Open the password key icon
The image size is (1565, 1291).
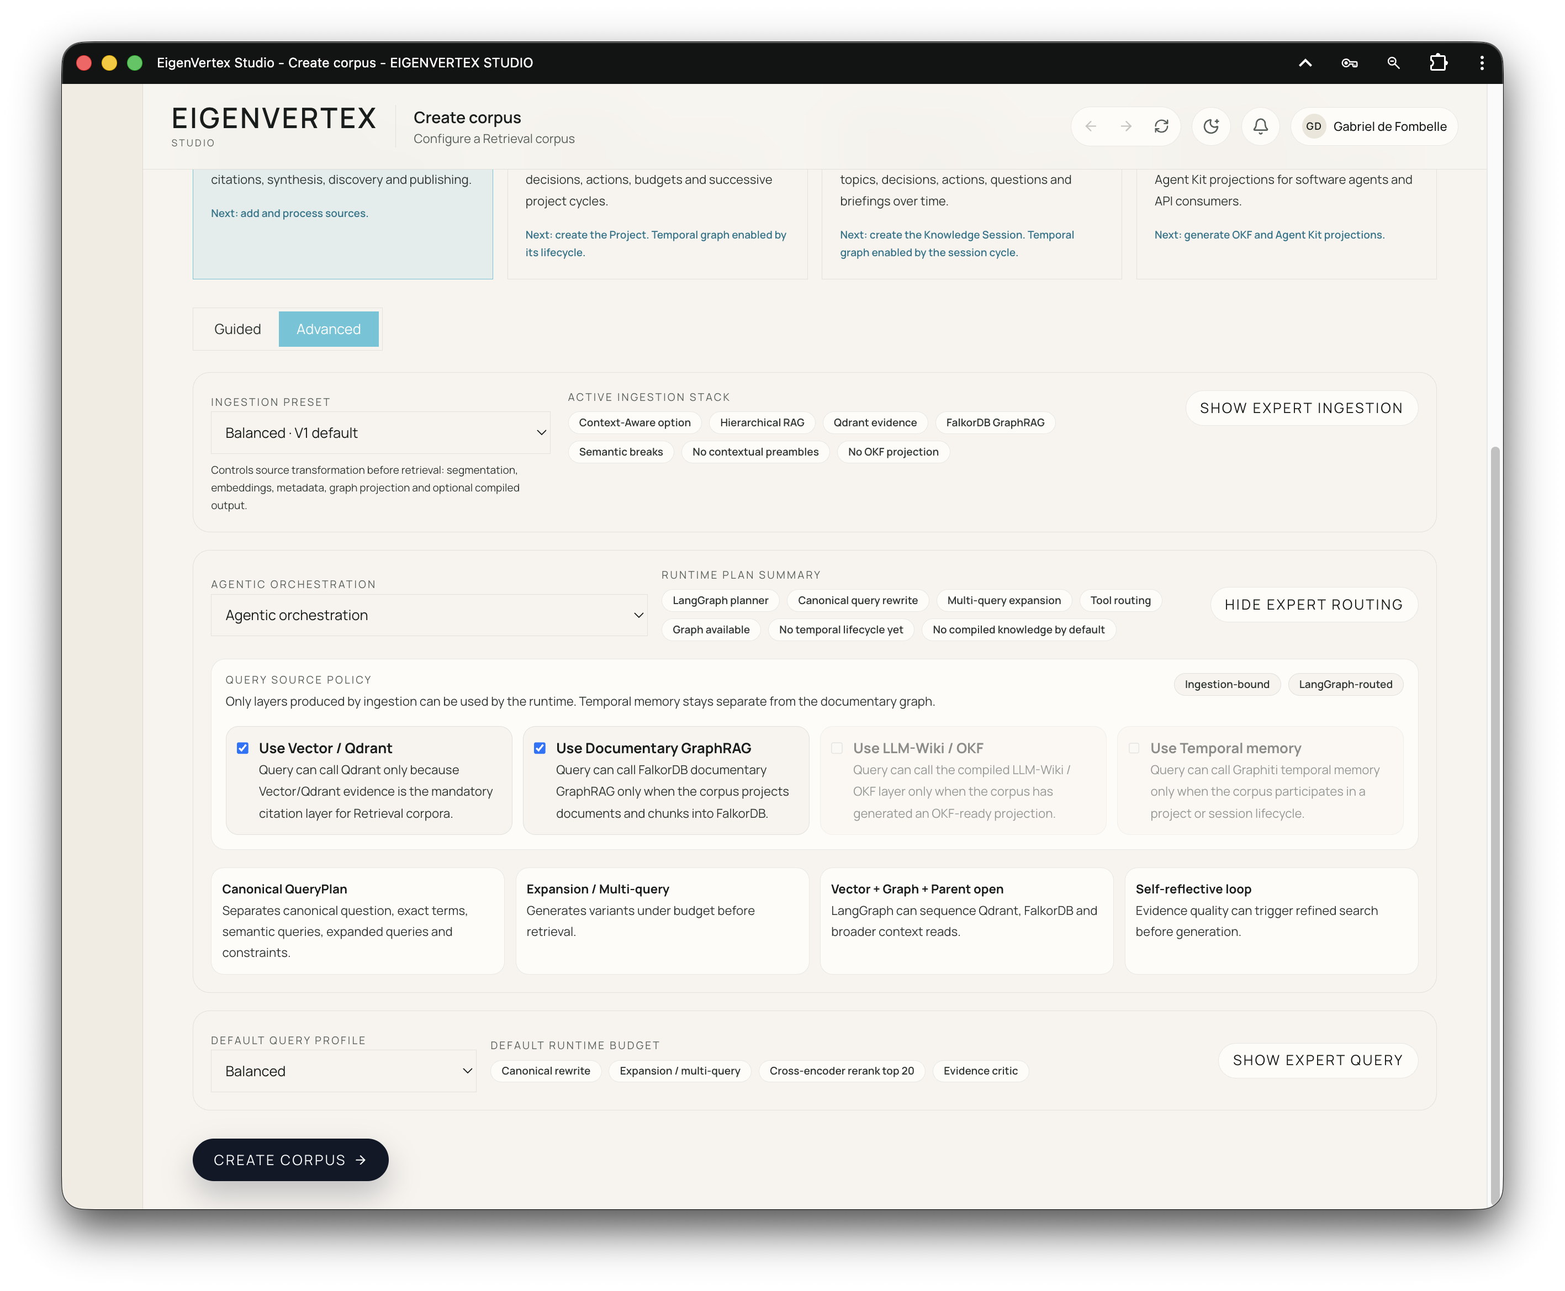(x=1349, y=63)
